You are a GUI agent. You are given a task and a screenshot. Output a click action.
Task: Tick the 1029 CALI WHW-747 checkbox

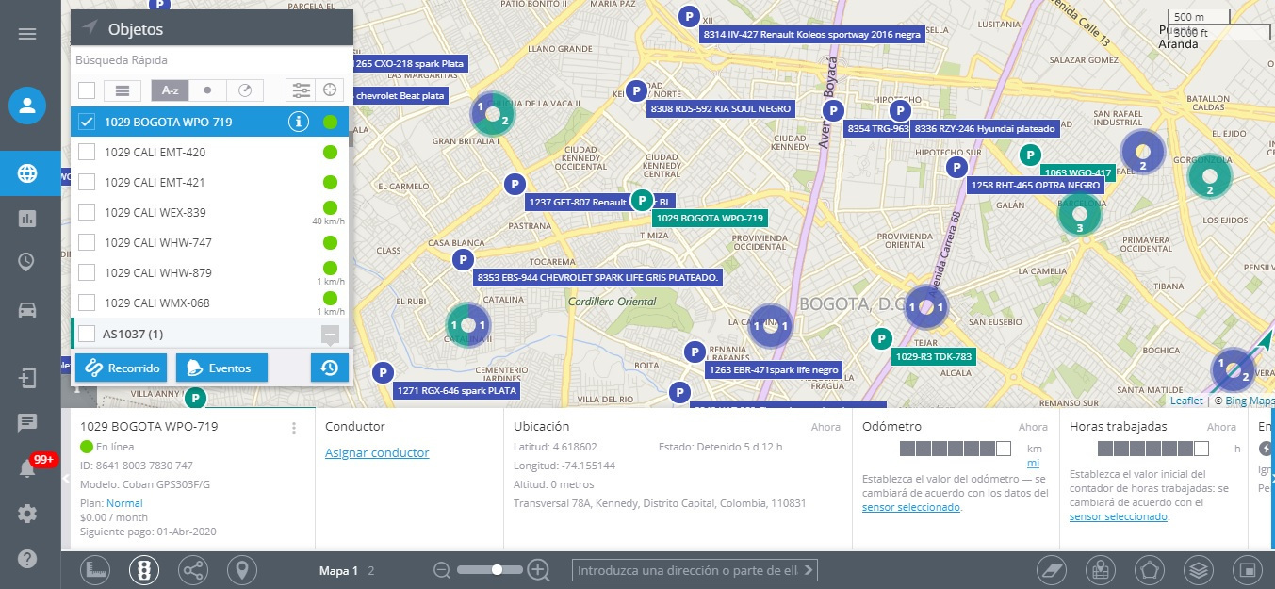pos(87,242)
